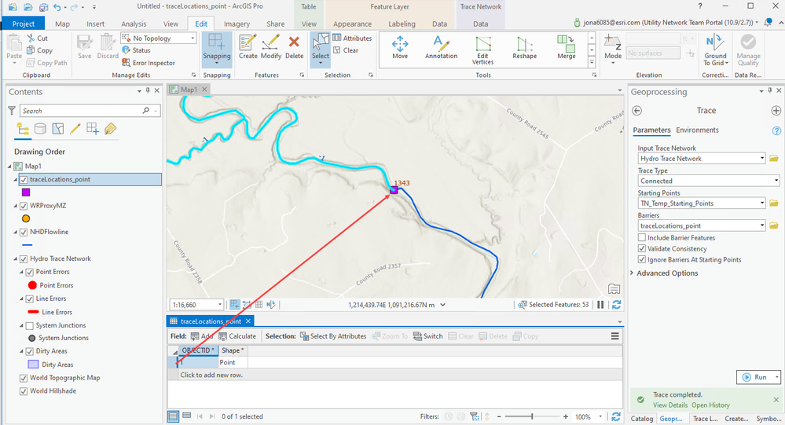785x425 pixels.
Task: Switch to Environments tab in Geoprocessing
Action: 697,130
